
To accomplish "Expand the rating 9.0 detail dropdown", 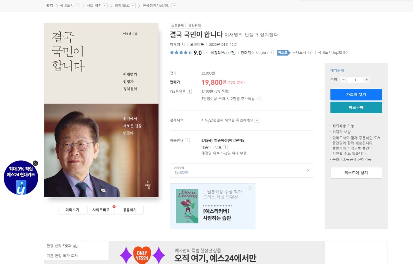I will click(206, 53).
